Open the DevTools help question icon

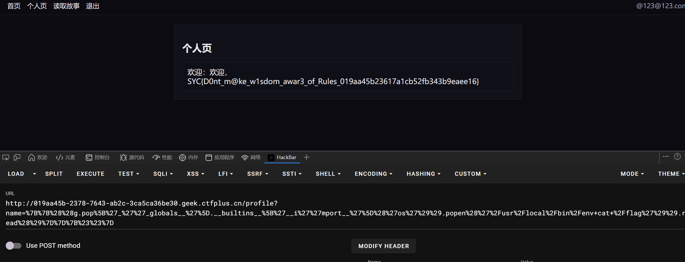pyautogui.click(x=677, y=156)
